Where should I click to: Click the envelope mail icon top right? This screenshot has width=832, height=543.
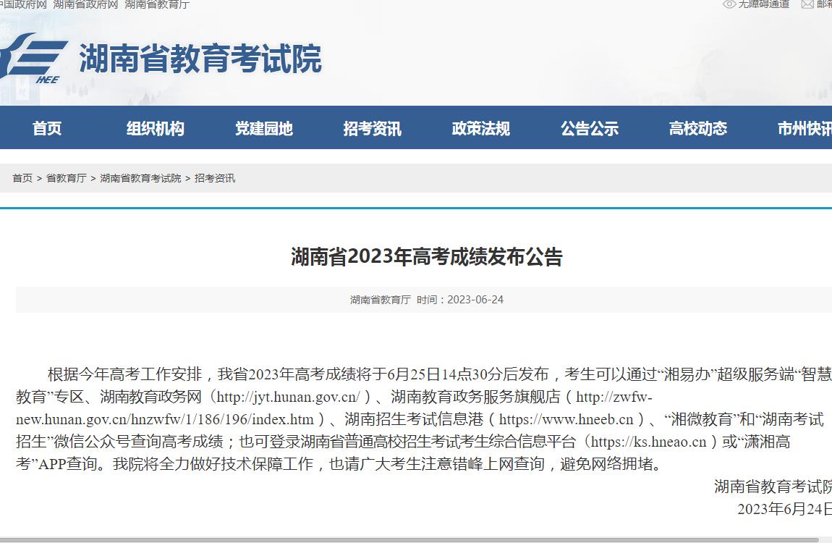(807, 4)
